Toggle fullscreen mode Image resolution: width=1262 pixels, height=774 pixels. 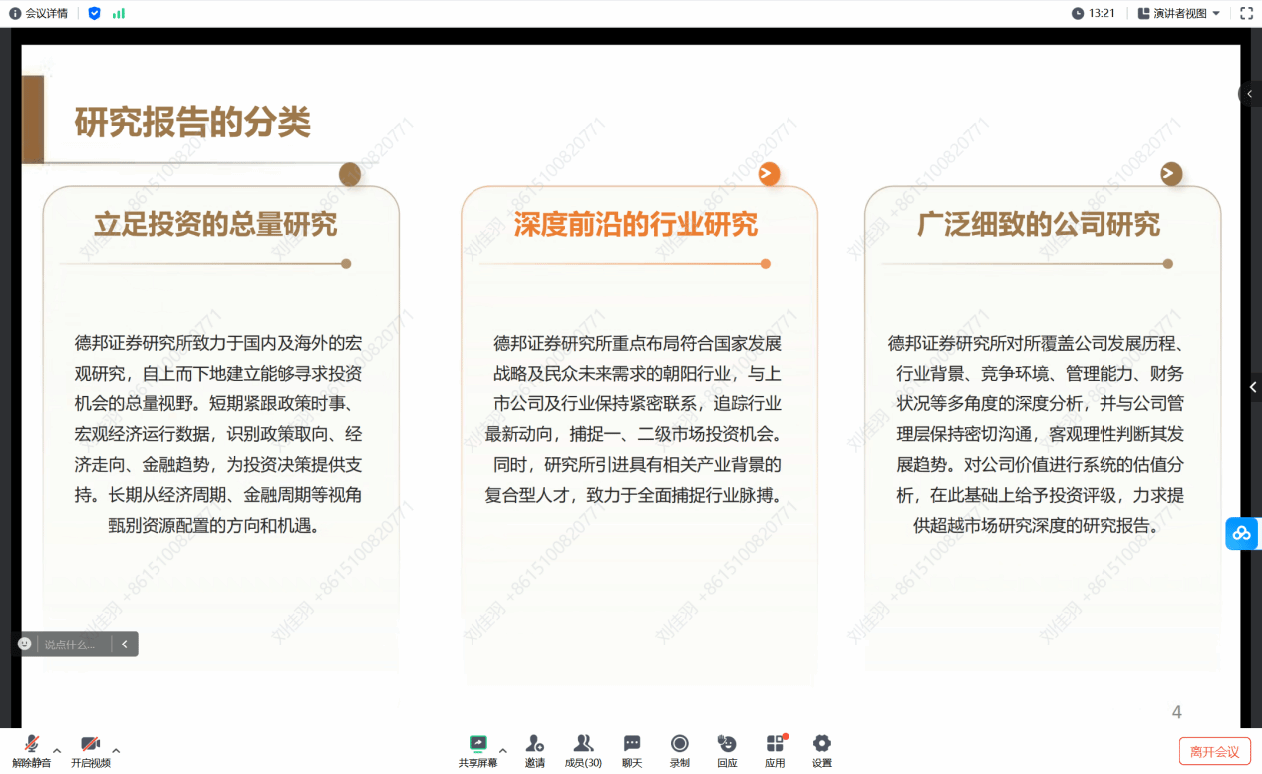(x=1246, y=13)
